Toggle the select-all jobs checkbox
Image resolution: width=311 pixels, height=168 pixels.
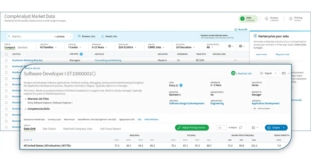click(x=6, y=54)
